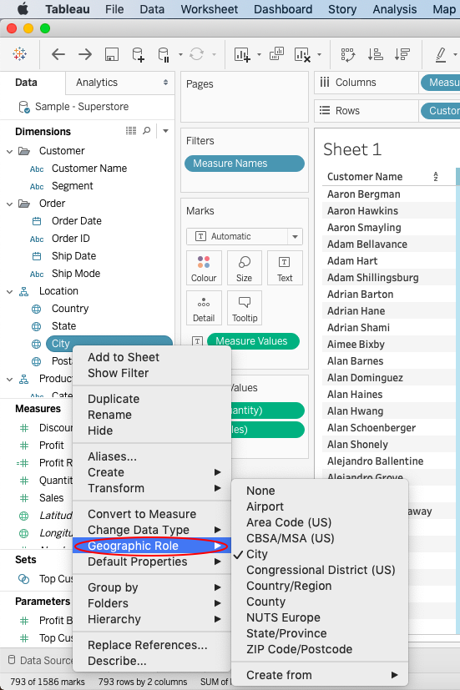Open the Transform submenu
460x690 pixels.
(x=152, y=488)
